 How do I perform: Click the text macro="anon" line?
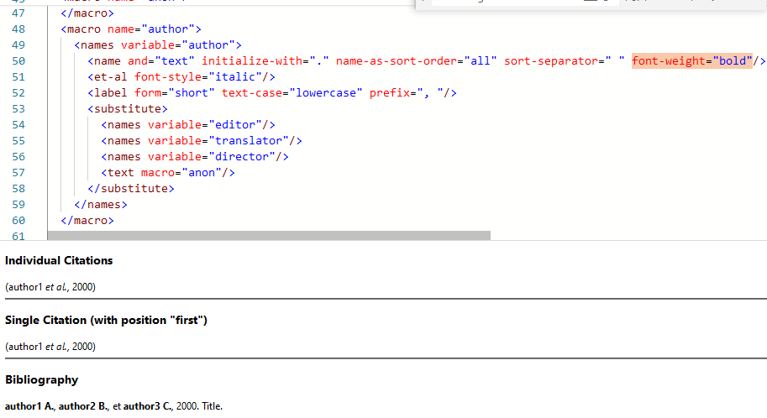[167, 172]
